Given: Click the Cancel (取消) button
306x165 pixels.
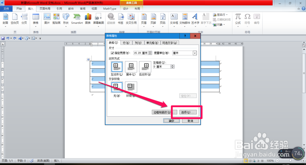Looking at the screenshot, I should tap(190, 121).
